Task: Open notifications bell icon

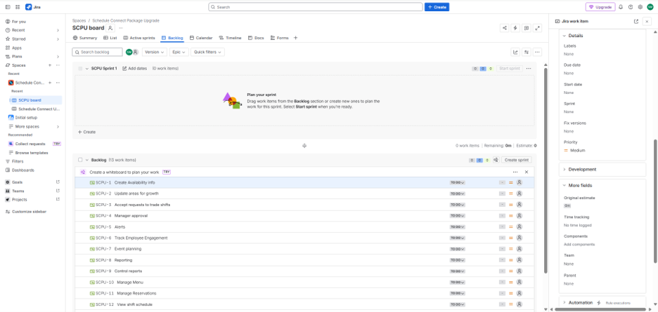Action: [x=621, y=7]
